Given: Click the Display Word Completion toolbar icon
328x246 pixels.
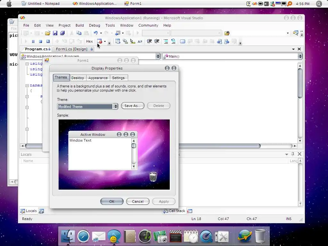Looking at the screenshot, I should 140,41.
